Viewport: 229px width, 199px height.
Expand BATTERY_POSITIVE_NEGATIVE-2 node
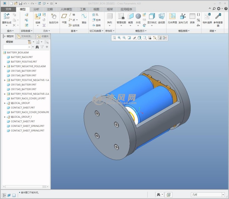[x=5, y=94]
